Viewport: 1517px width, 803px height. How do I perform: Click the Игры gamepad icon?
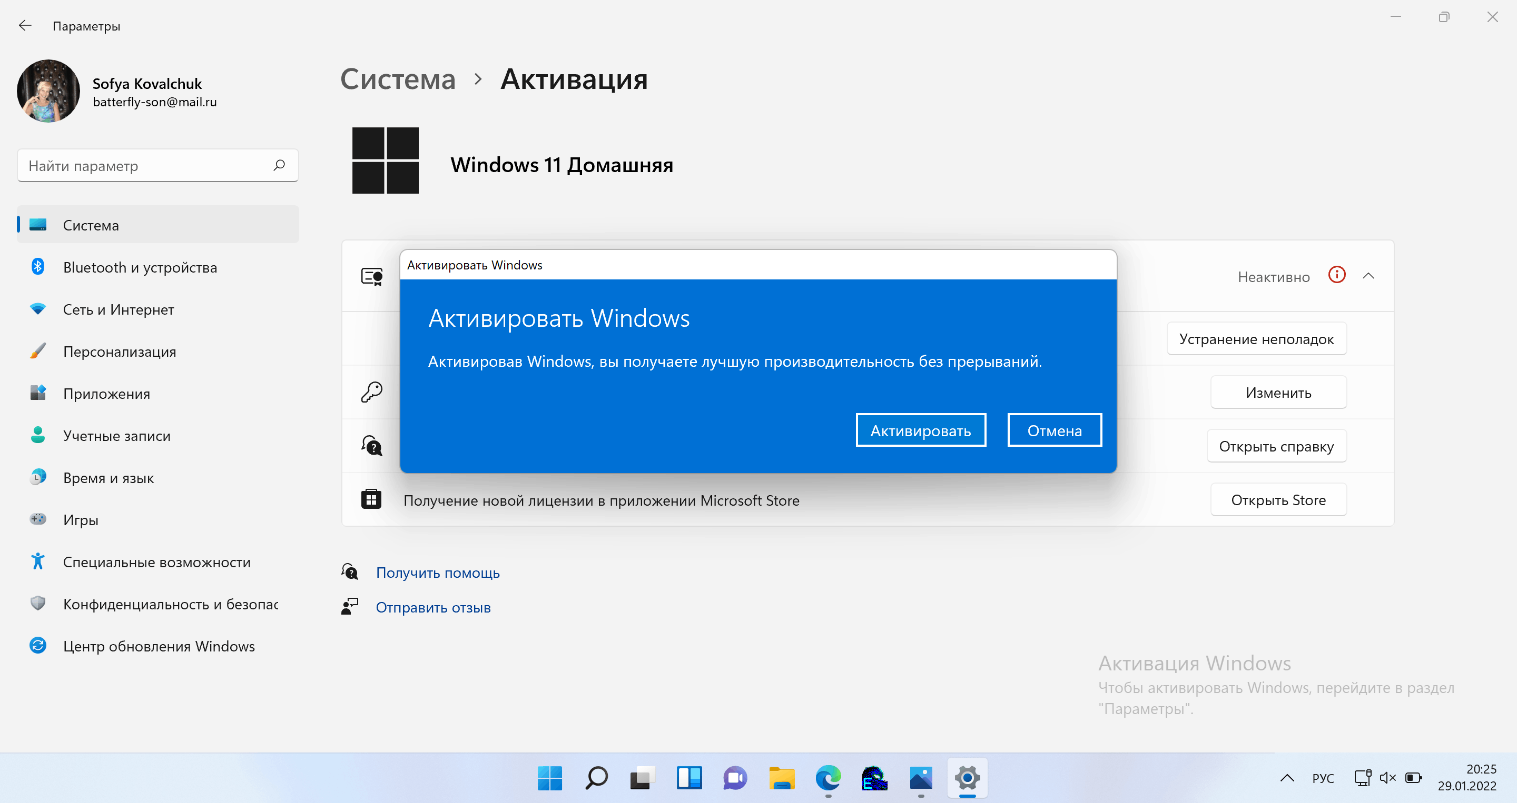38,519
